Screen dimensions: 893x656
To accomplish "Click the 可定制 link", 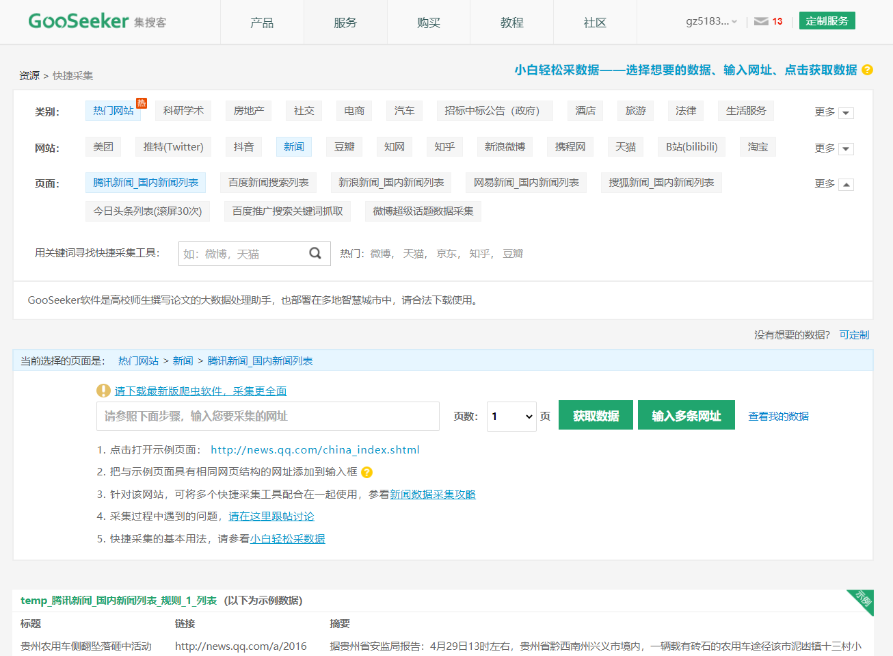I will (854, 334).
